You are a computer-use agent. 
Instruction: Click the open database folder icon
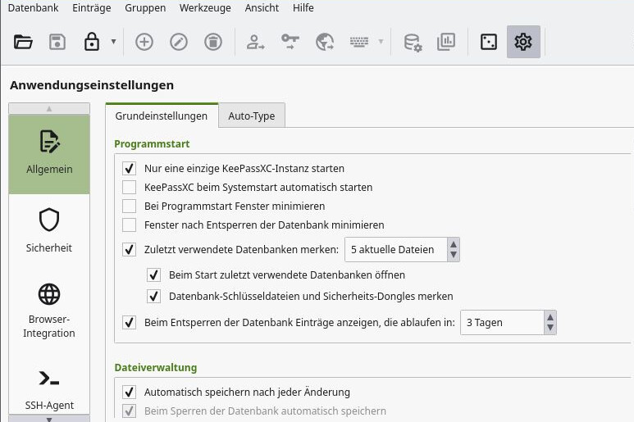tap(23, 42)
